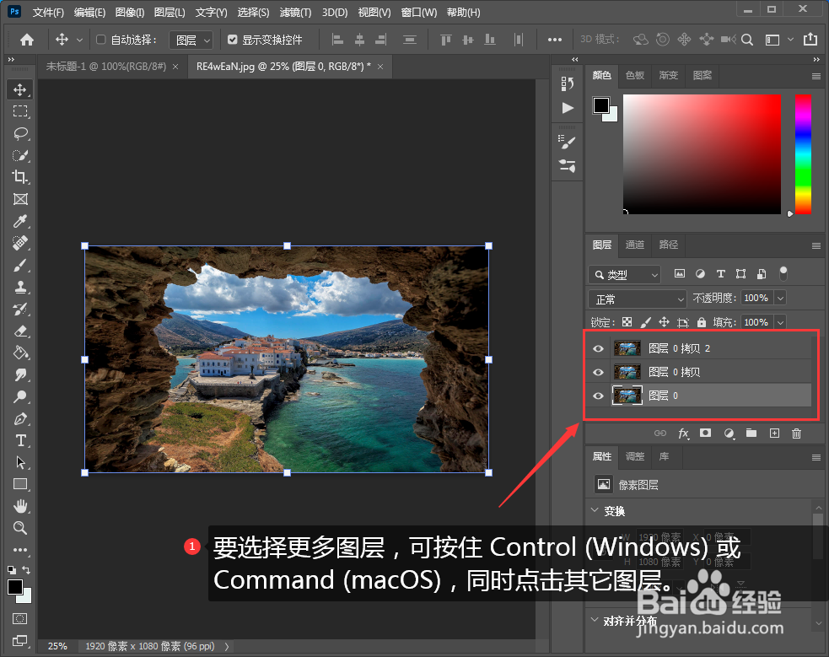Image resolution: width=829 pixels, height=657 pixels.
Task: Toggle lock transparent pixels icon
Action: tap(627, 322)
